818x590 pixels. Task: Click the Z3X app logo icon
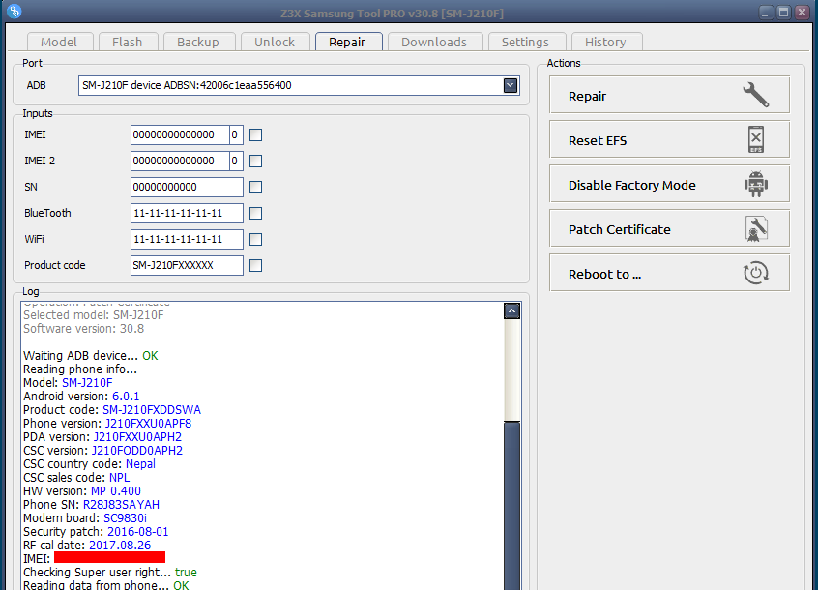(x=15, y=11)
